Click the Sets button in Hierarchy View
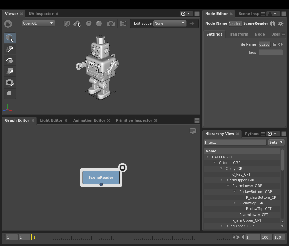This screenshot has height=246, width=289. 276,142
